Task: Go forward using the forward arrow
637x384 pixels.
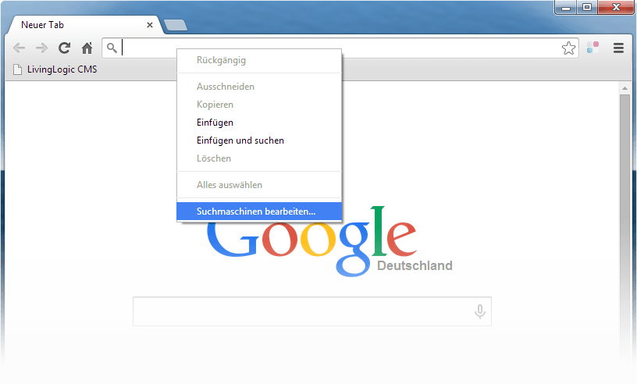Action: 41,48
